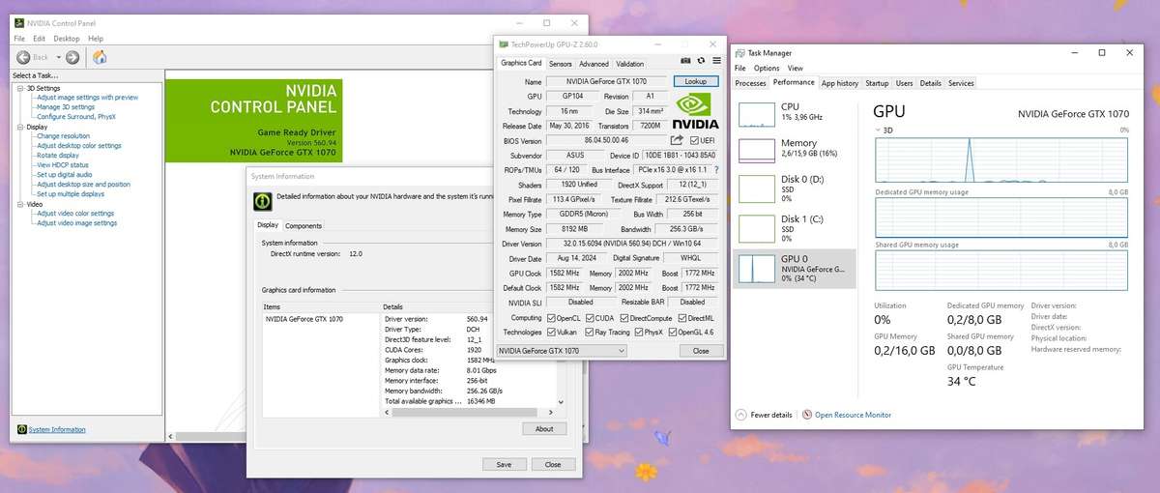Open the System Information link
The width and height of the screenshot is (1160, 493).
coord(57,429)
